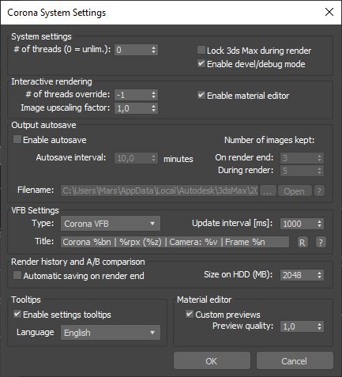
Task: Adjust Autosave interval spinner arrows
Action: pyautogui.click(x=154, y=158)
